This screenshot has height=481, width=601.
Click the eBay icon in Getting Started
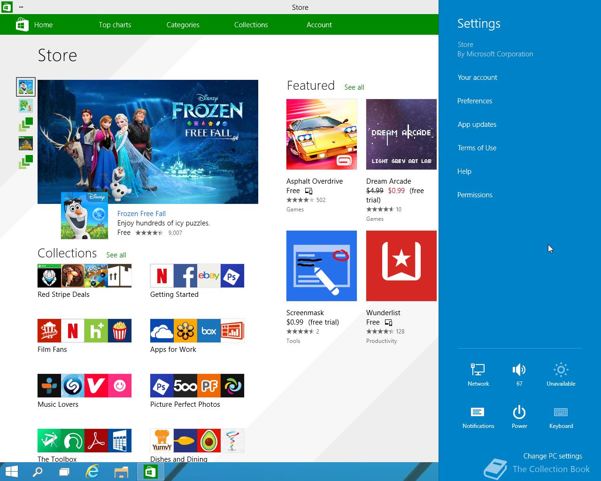209,276
